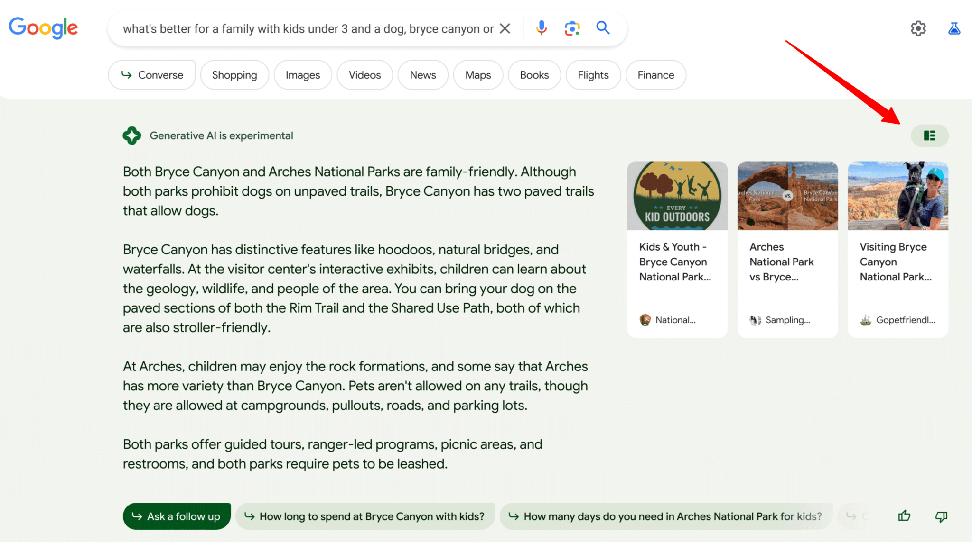Switch to the Images tab

(x=302, y=74)
